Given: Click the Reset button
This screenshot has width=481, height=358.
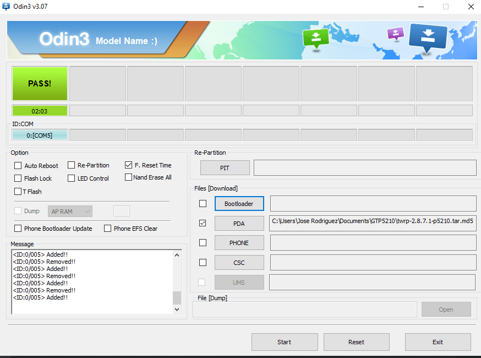Looking at the screenshot, I should pyautogui.click(x=356, y=342).
